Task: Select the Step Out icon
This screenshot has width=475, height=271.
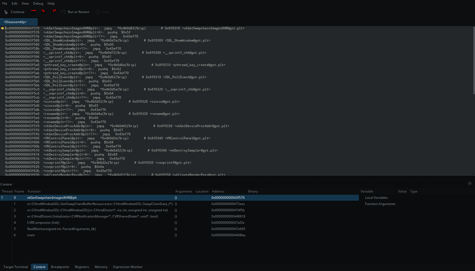Action: pos(54,12)
